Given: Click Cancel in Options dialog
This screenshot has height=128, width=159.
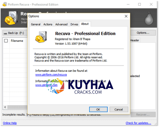Looking at the screenshot, I should [119, 109].
